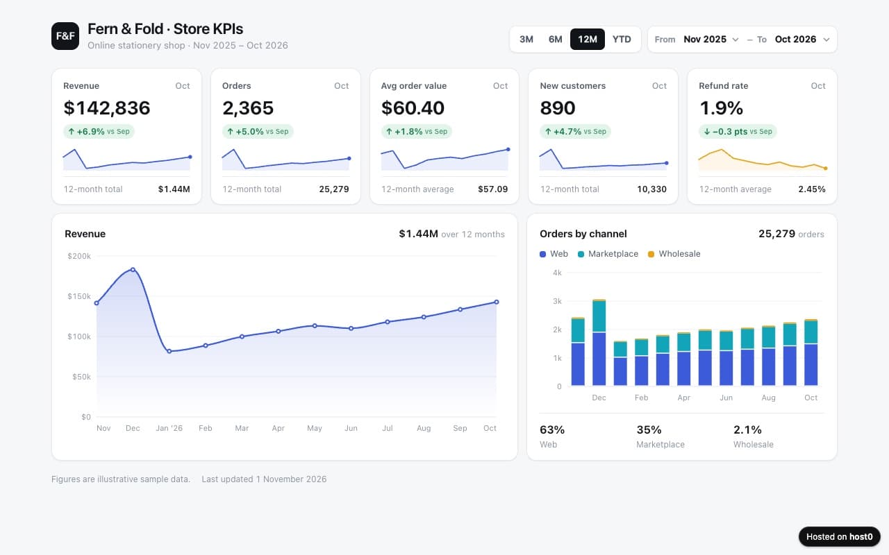Screen dimensions: 889x555
Task: Click the 25,279 total in Orders card
Action: tap(334, 189)
